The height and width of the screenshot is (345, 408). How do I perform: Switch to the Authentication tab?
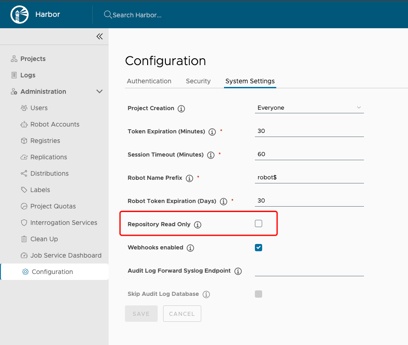tap(149, 81)
